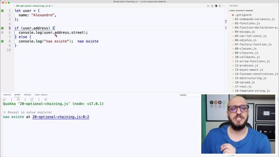Viewport: 279px width, 157px height.
Task: Click the Explorer panel header title
Action: click(x=234, y=6)
